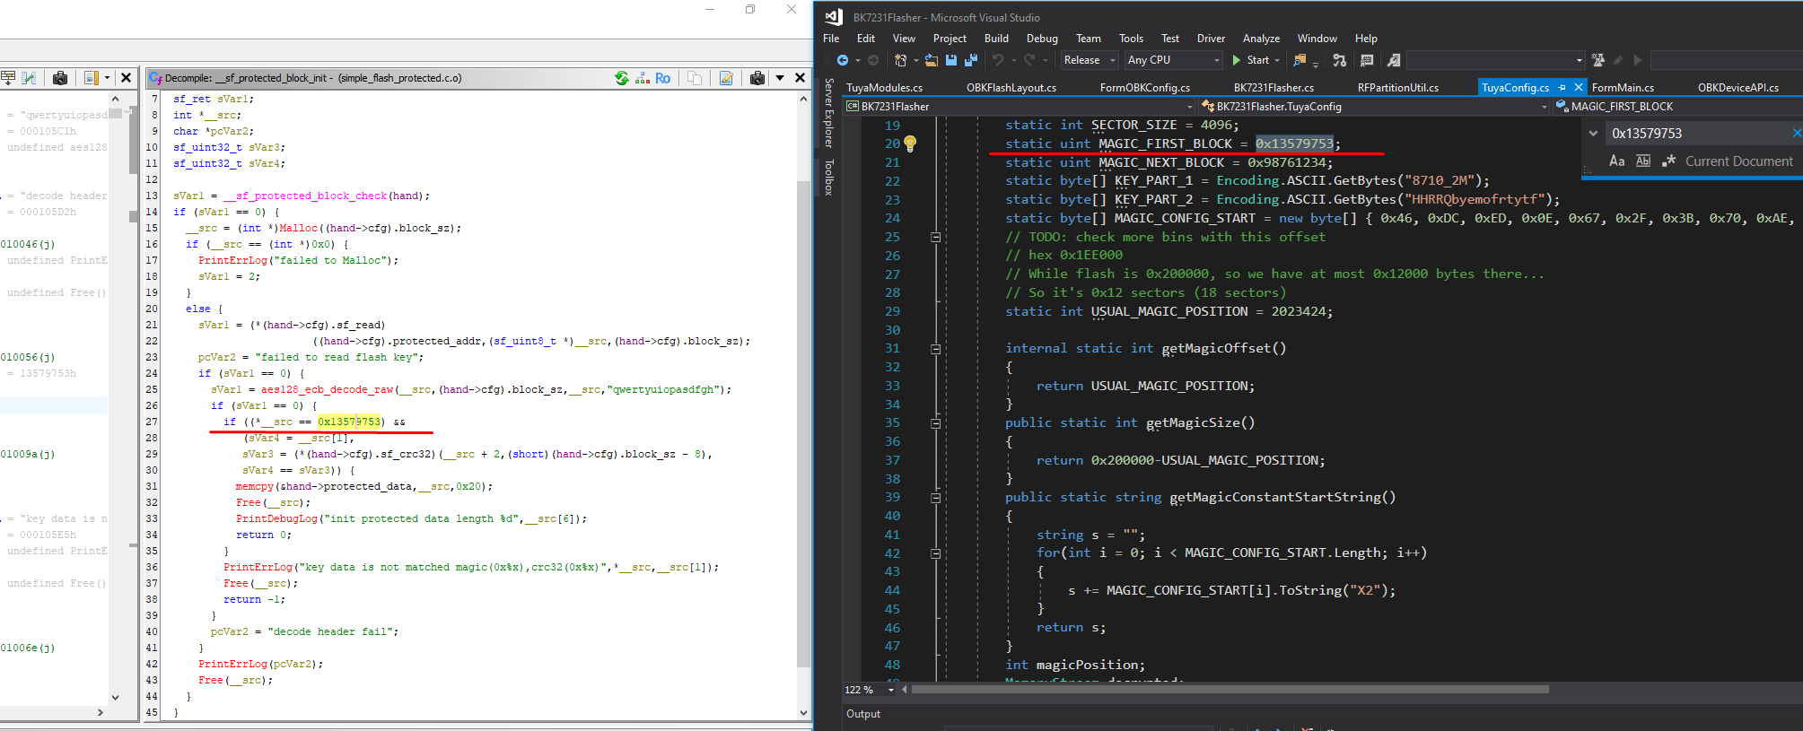
Task: Switch to the OBKFlashLayout.cs tab
Action: point(1011,87)
